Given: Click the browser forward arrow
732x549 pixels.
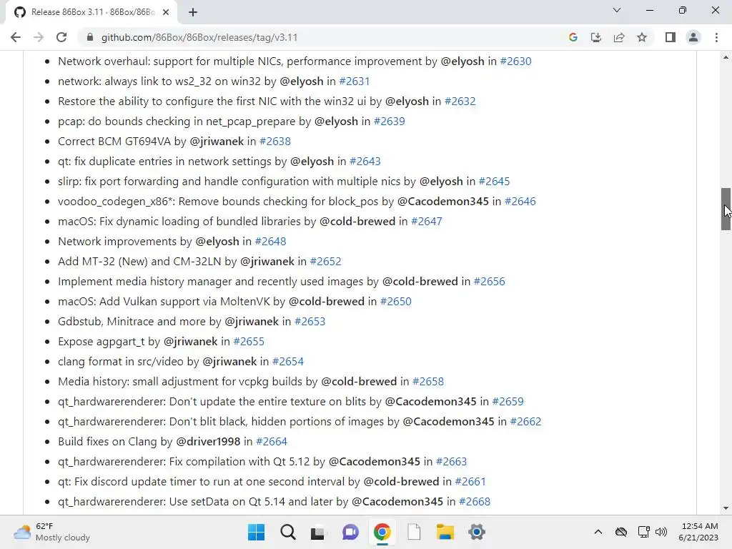Looking at the screenshot, I should pos(39,37).
